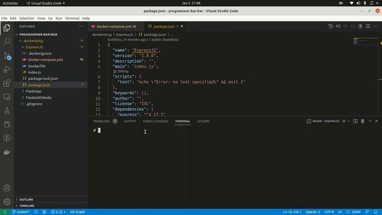Open notifications bell in status bar
The image size is (382, 215).
pos(375,212)
